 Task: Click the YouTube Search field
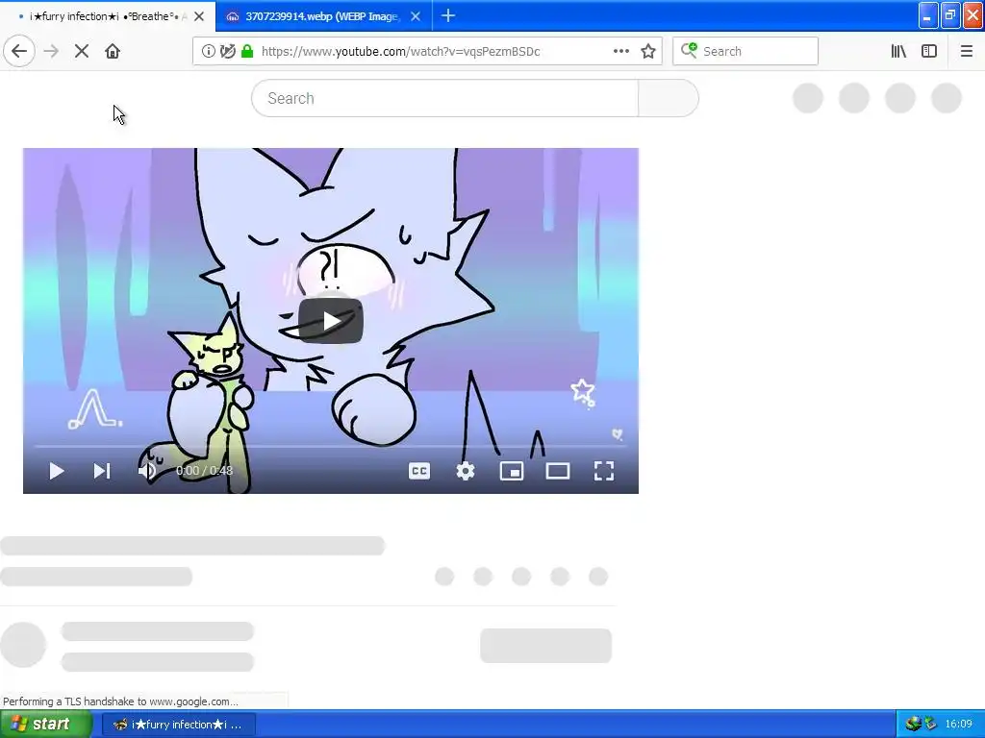(444, 99)
